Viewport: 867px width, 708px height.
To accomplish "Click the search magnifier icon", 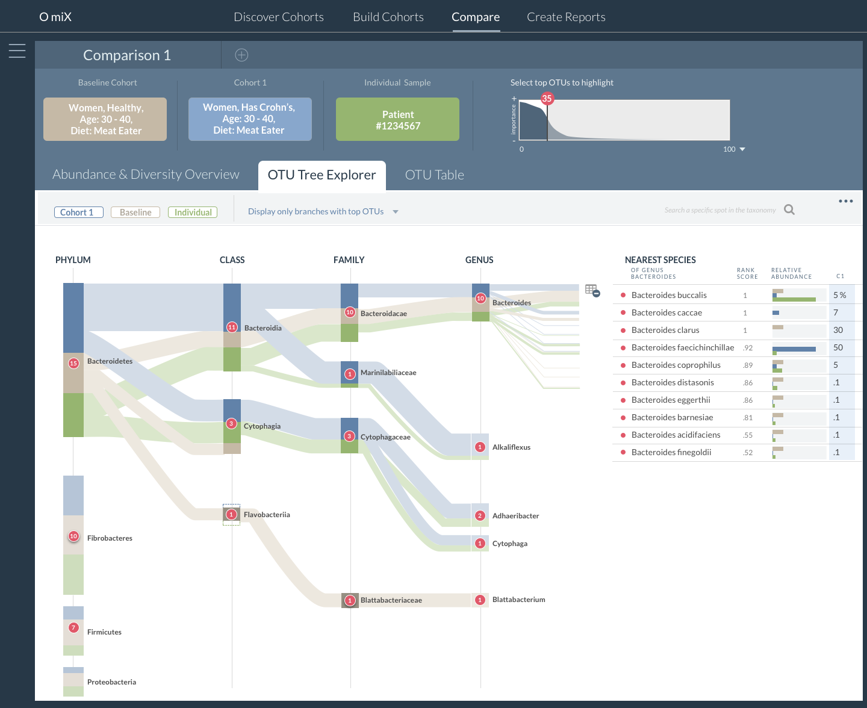I will (789, 210).
